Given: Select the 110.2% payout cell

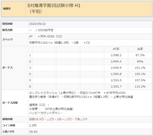Looking at the screenshot, I should coord(140,87).
